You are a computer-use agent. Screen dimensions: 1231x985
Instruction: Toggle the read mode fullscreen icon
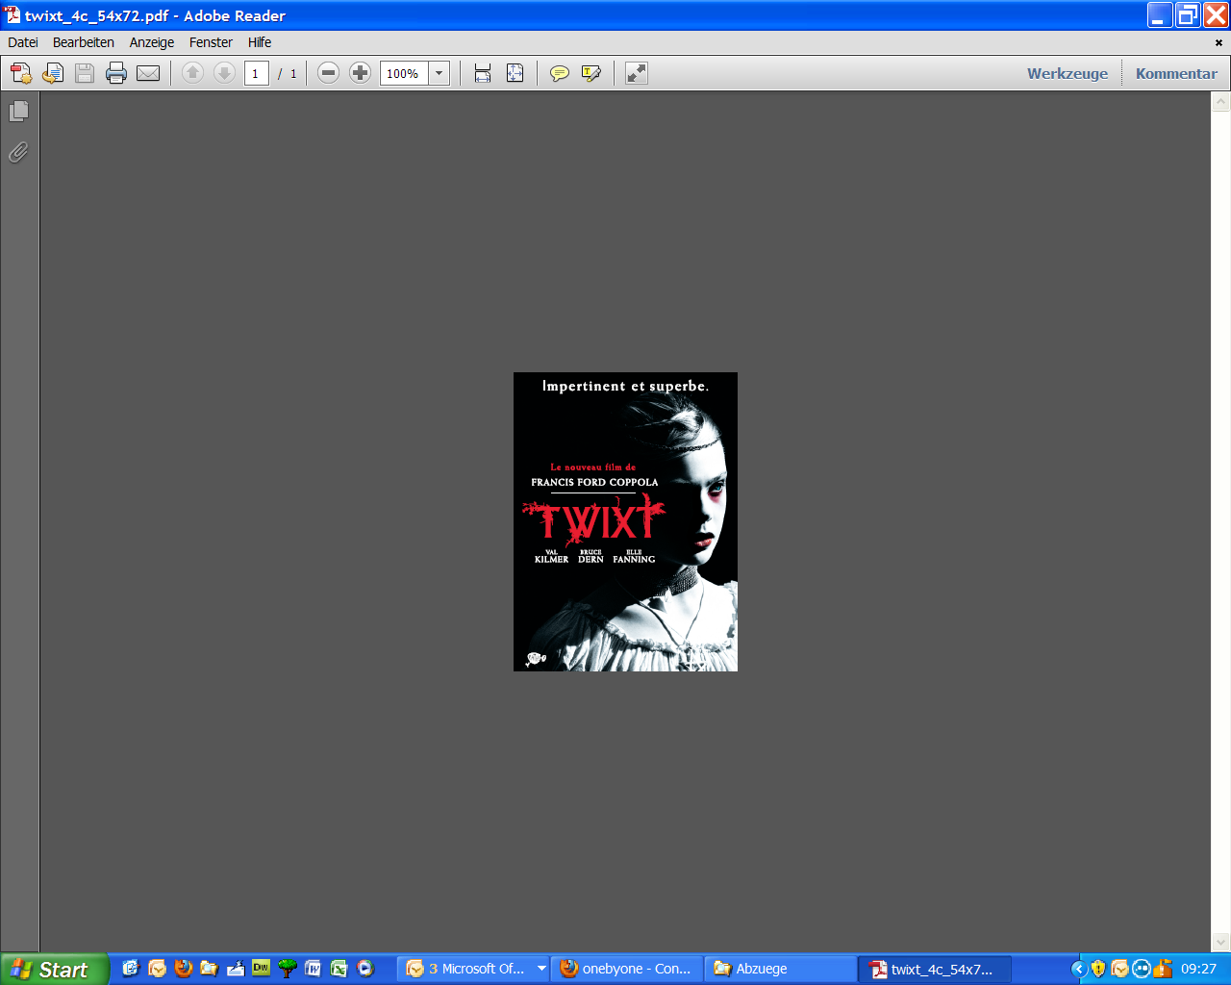click(x=637, y=73)
